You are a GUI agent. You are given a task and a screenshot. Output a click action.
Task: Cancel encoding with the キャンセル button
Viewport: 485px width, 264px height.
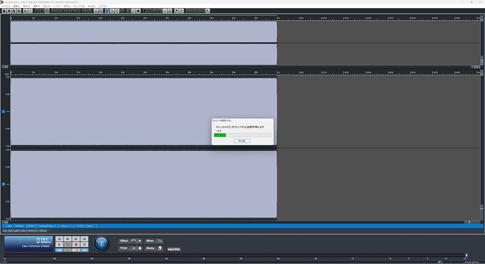point(242,141)
